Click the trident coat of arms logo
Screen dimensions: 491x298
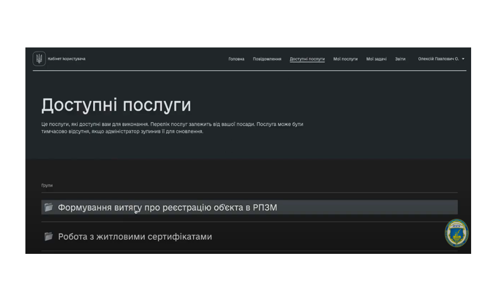pos(39,58)
